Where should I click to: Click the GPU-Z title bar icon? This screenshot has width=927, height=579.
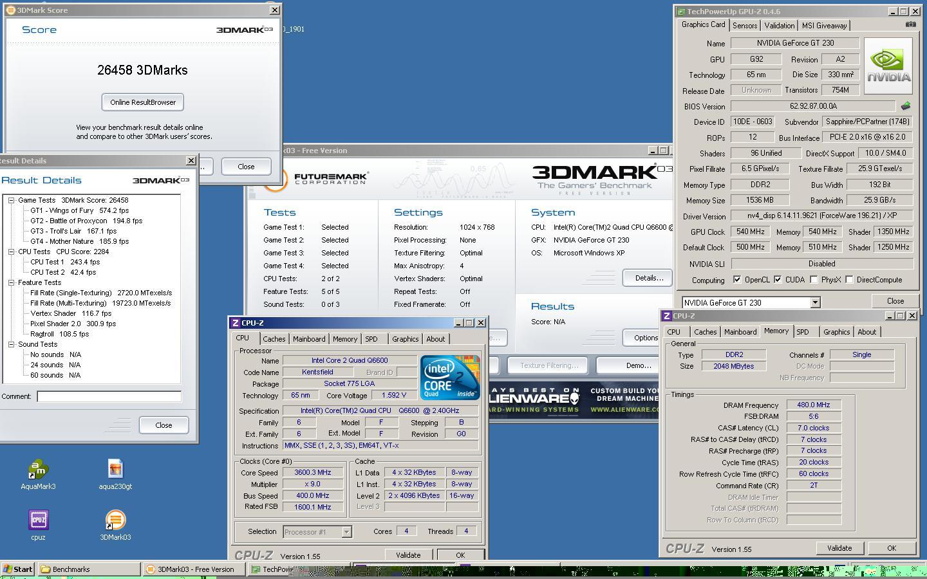point(681,12)
